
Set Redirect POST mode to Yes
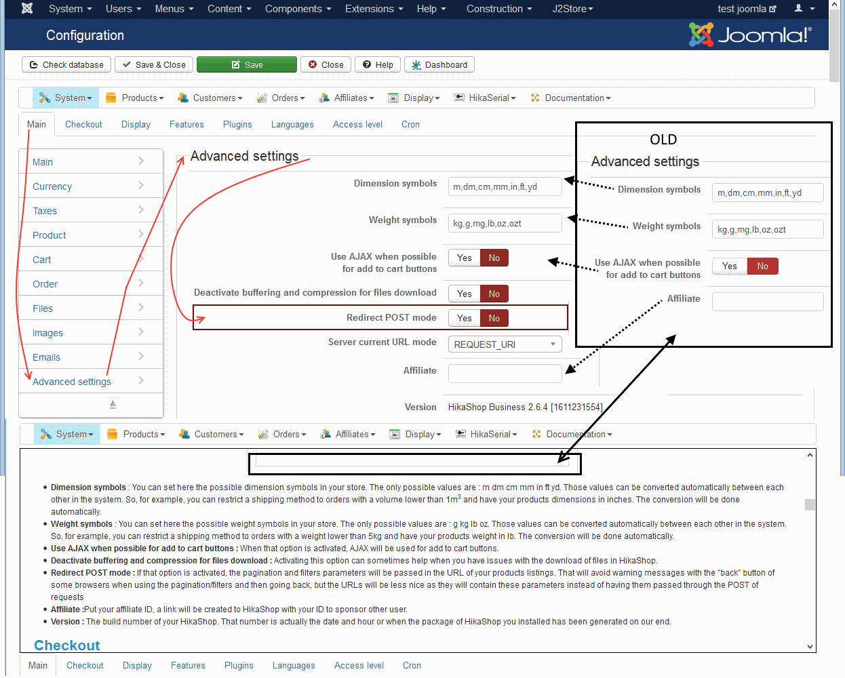pos(465,318)
